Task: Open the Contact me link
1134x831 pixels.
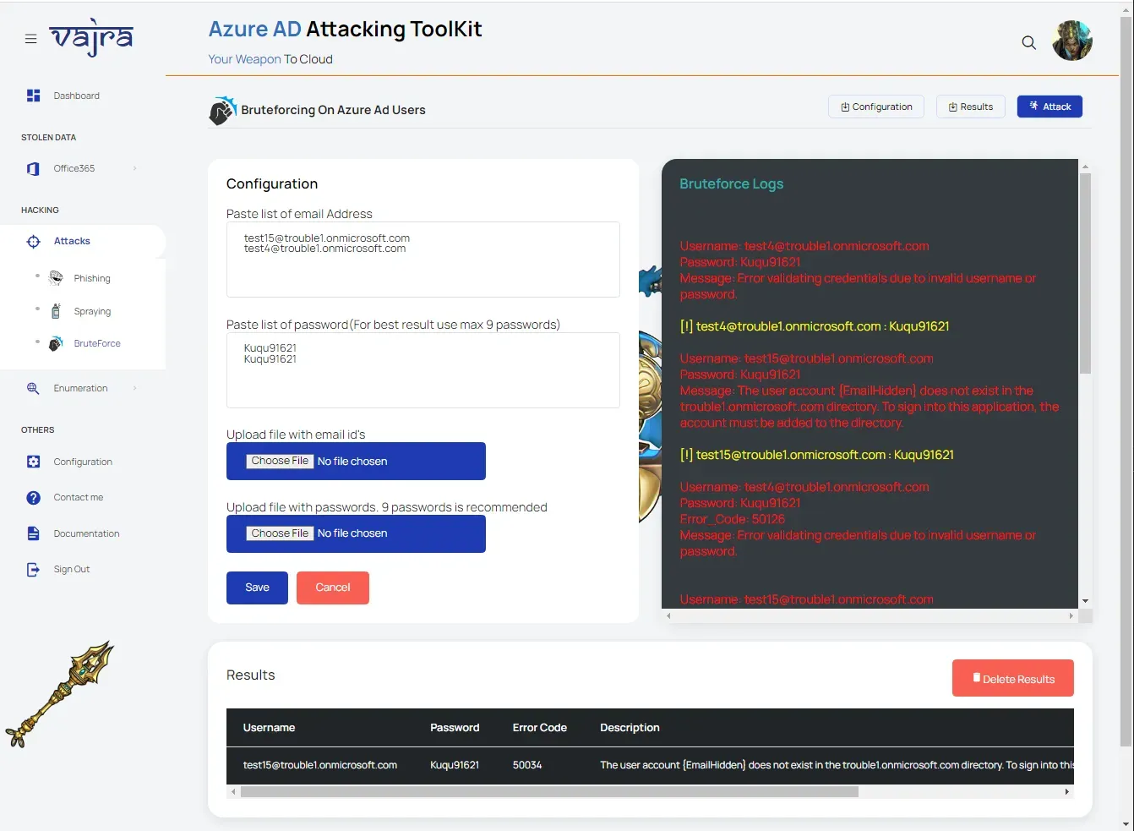Action: (78, 497)
